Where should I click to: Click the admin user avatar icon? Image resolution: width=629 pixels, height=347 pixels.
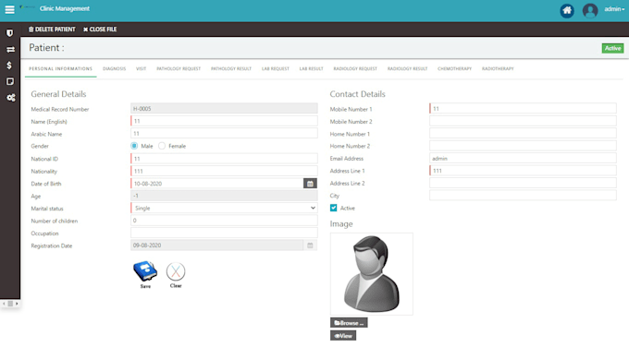[590, 10]
